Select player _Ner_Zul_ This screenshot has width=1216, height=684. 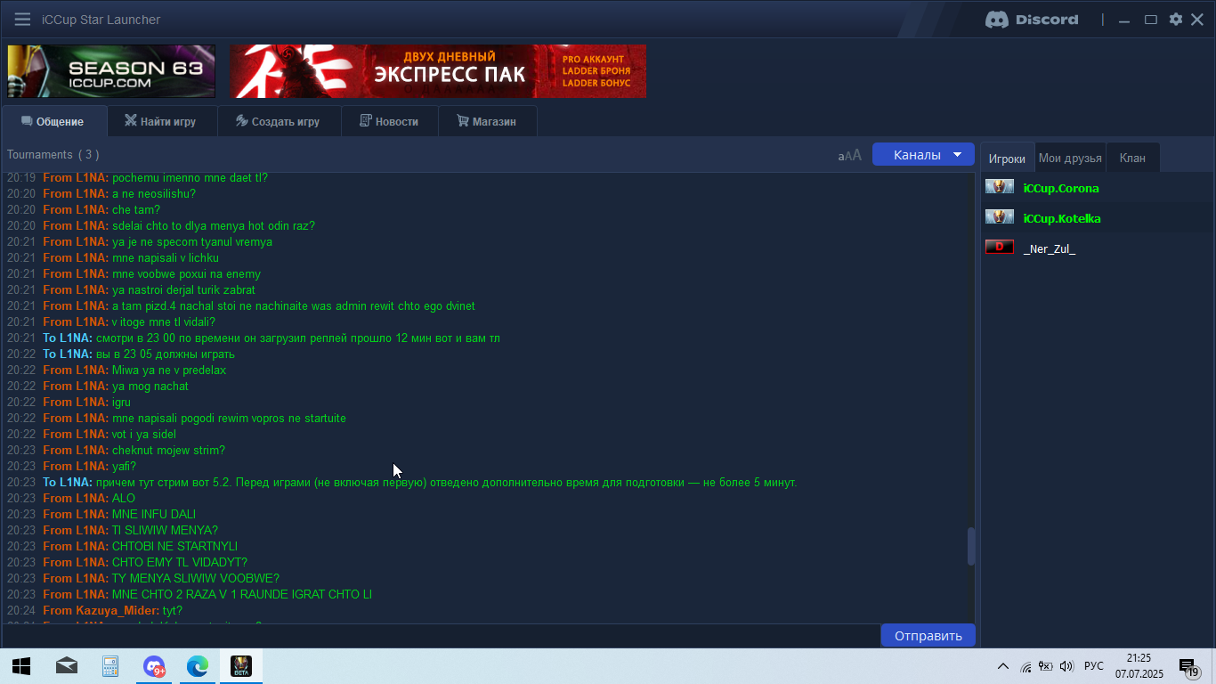1050,249
